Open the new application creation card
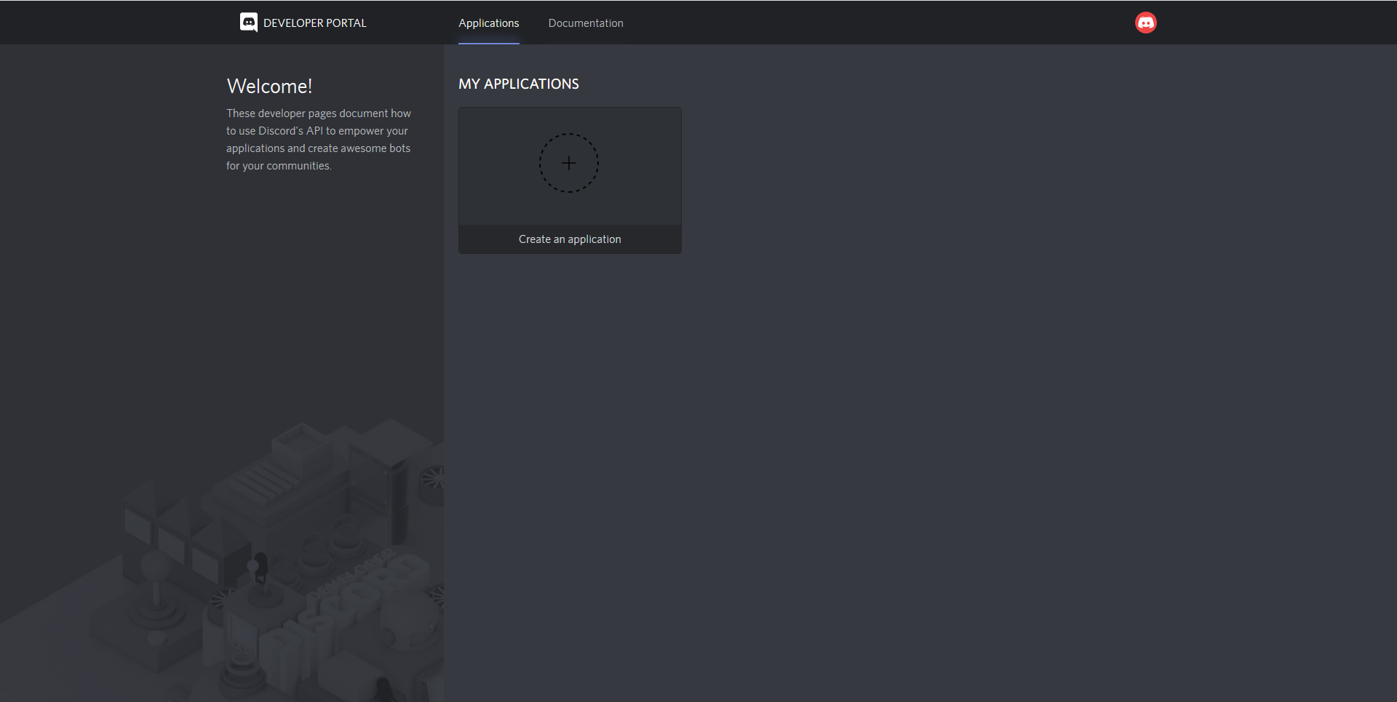The width and height of the screenshot is (1397, 702). [x=569, y=180]
